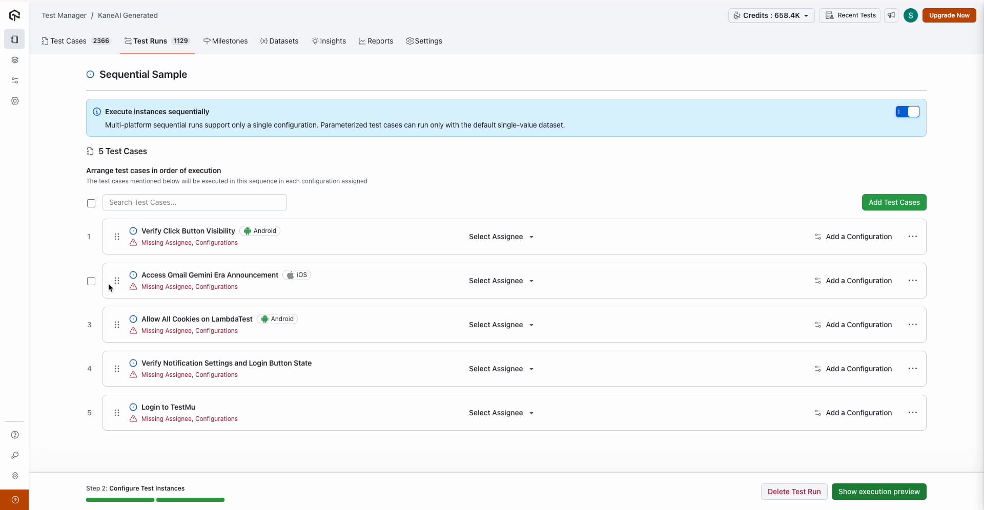The width and height of the screenshot is (984, 510).
Task: Click the KaneAI logo icon
Action: coord(14,15)
